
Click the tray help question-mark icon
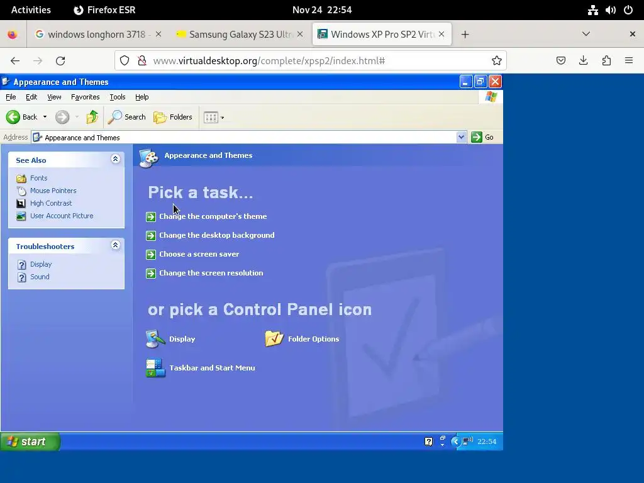pos(428,441)
